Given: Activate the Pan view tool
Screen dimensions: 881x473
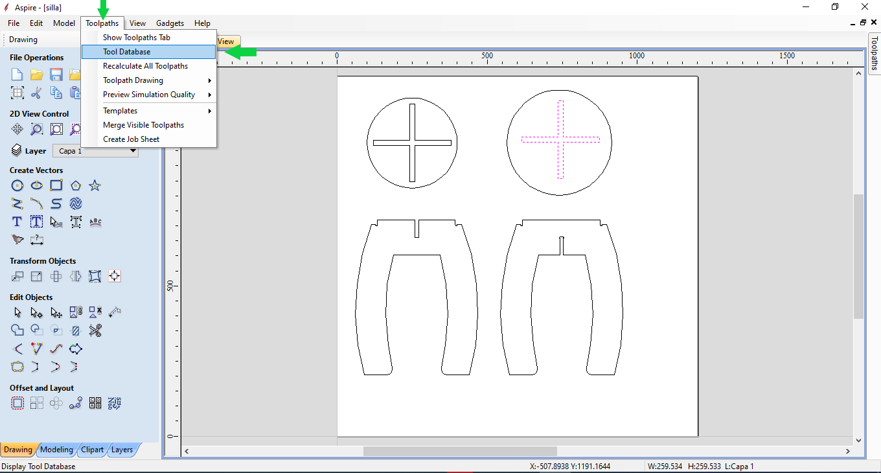Looking at the screenshot, I should pos(17,129).
